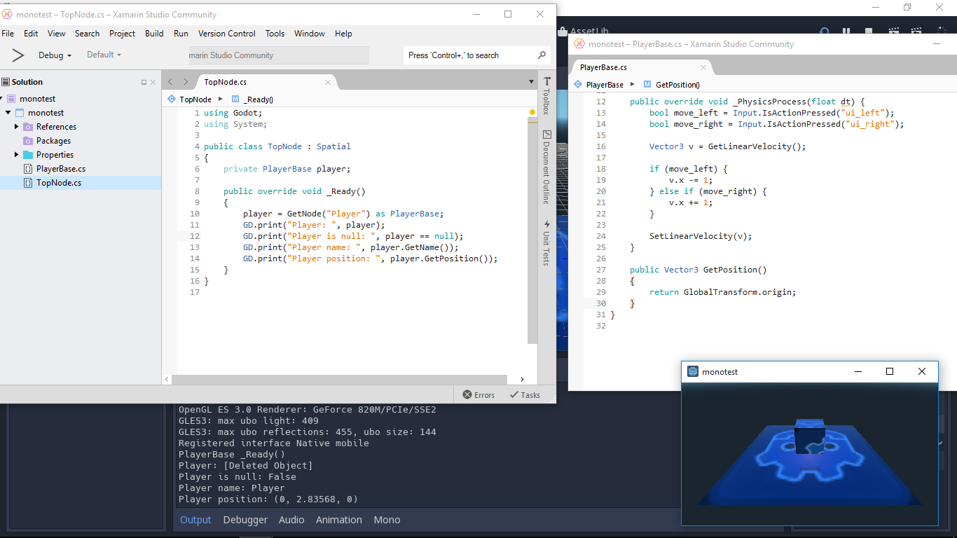The height and width of the screenshot is (538, 957).
Task: Toggle the Tasks pad
Action: [x=524, y=394]
